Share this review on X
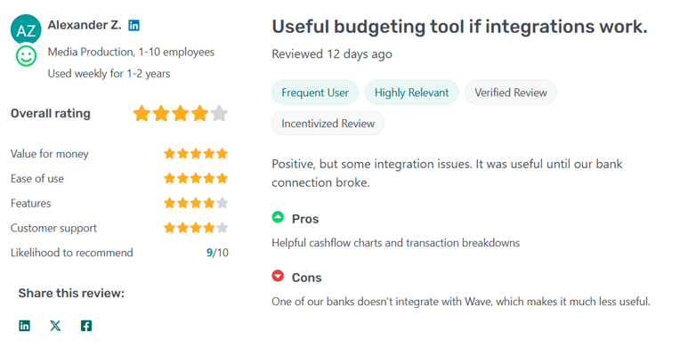 pyautogui.click(x=55, y=326)
